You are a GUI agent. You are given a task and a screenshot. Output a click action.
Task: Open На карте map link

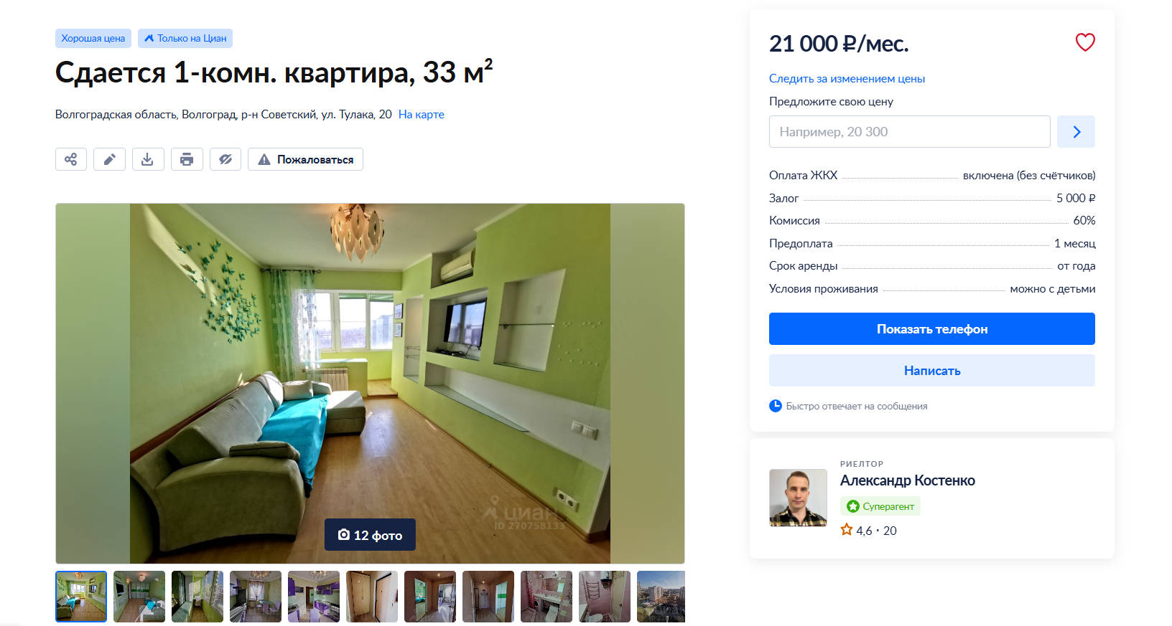[422, 115]
